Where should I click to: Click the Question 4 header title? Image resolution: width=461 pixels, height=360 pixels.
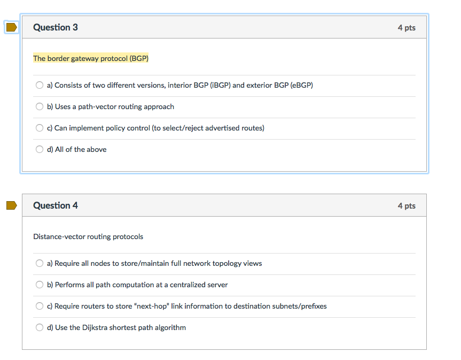tap(56, 205)
